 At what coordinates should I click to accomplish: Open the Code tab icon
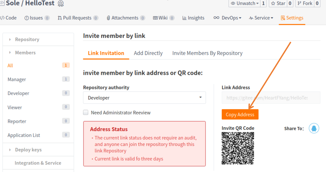[2, 17]
